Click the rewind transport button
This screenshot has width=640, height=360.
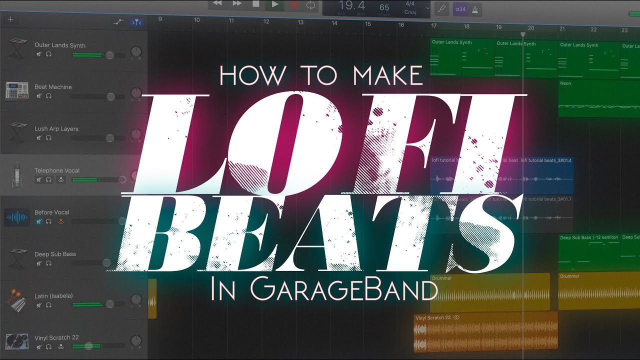click(217, 4)
